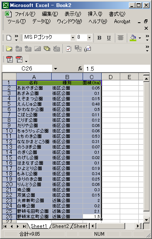
Task: Expand the font name MS Pゴシック dropdown
Action: tap(73, 37)
